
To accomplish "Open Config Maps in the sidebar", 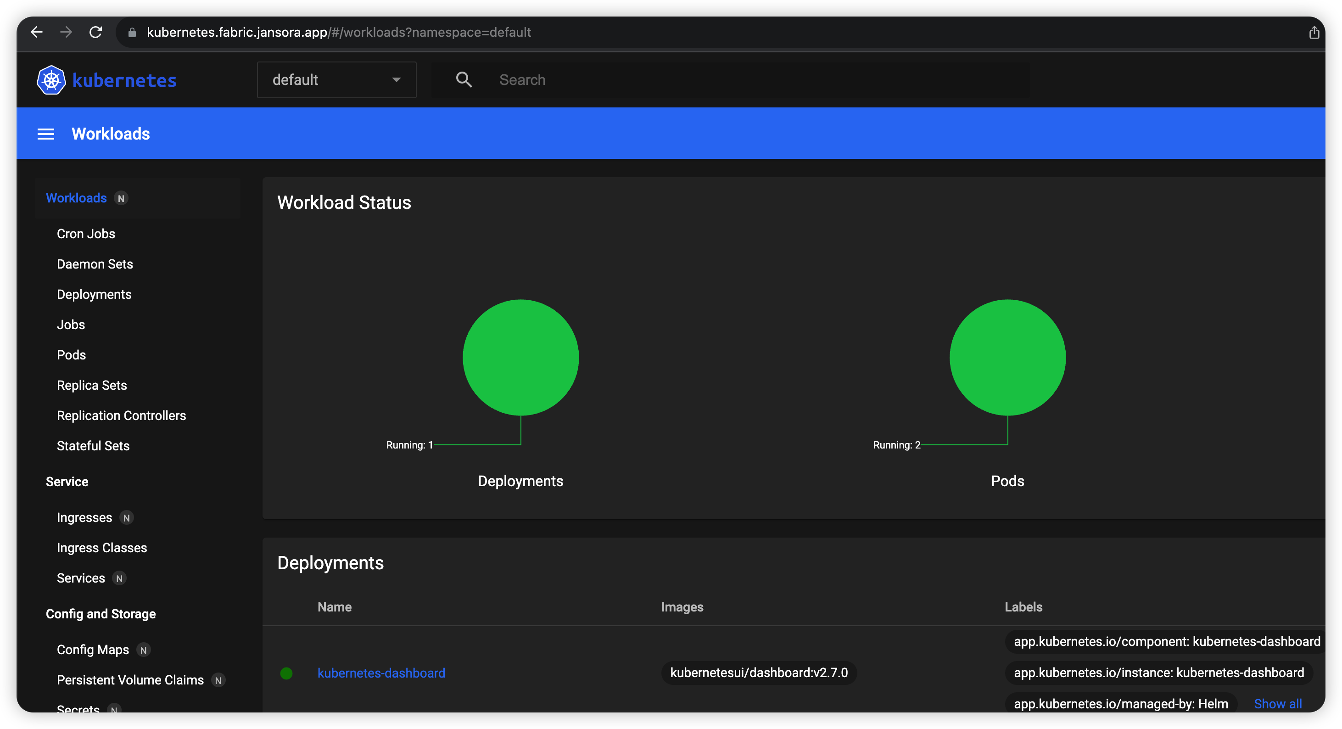I will 93,650.
